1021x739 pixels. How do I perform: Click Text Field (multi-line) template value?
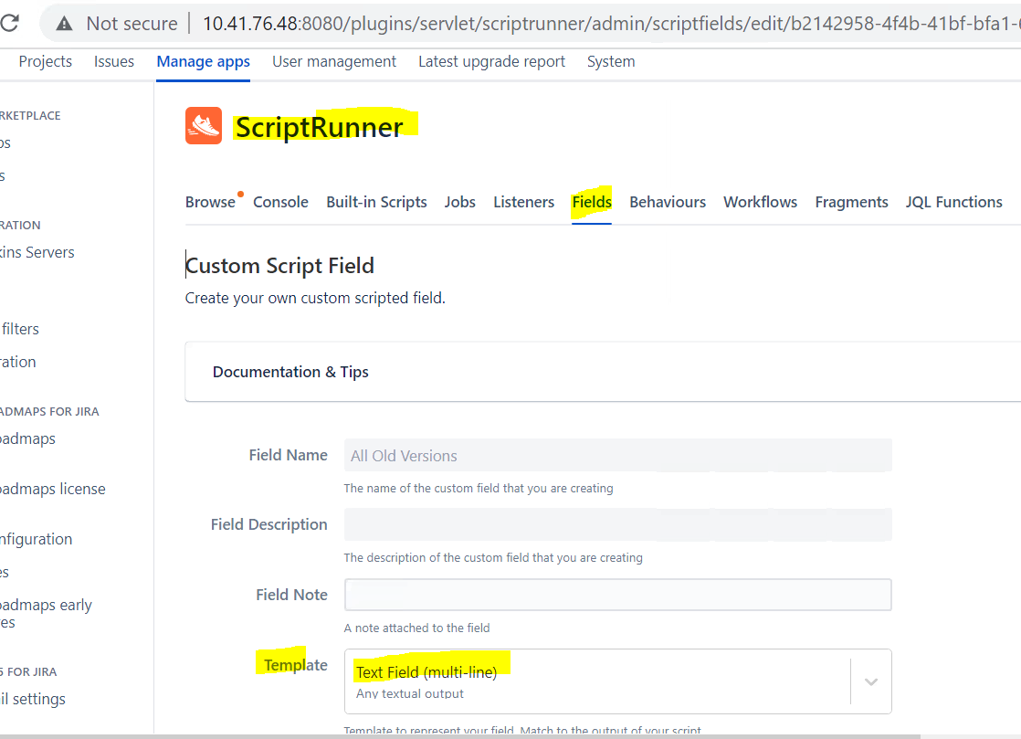[426, 672]
